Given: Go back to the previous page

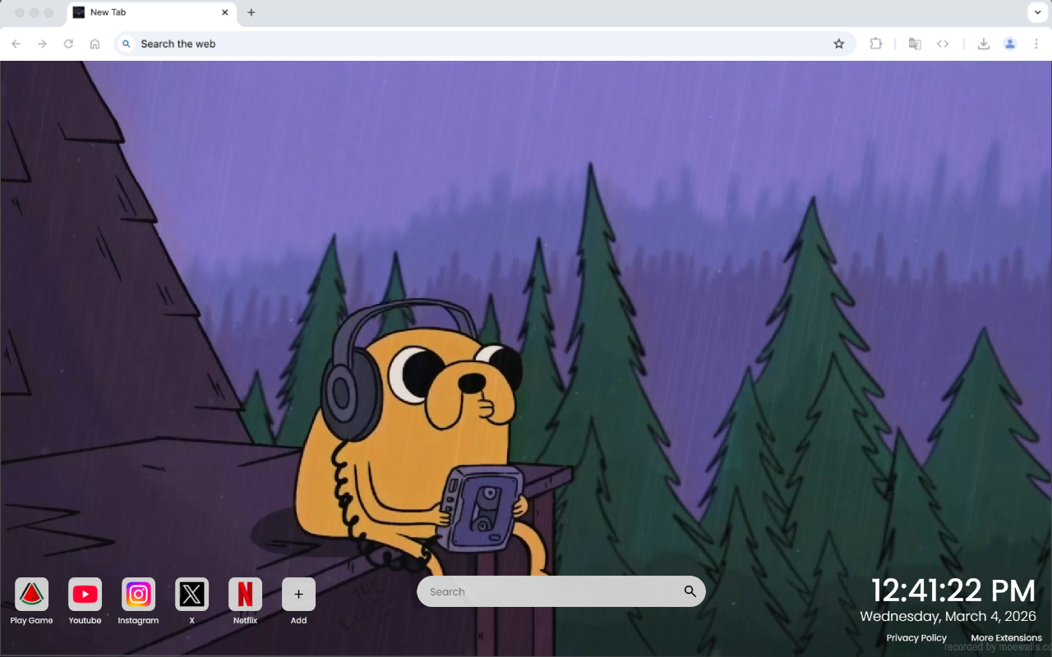Looking at the screenshot, I should [16, 44].
